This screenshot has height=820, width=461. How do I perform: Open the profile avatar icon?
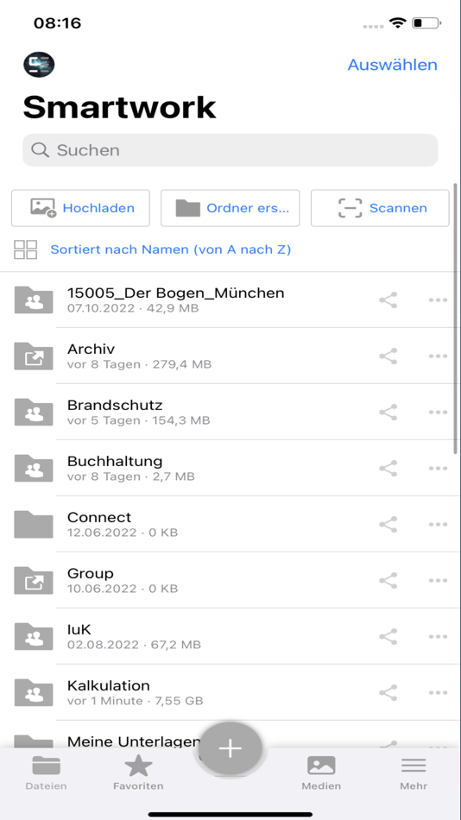point(39,65)
